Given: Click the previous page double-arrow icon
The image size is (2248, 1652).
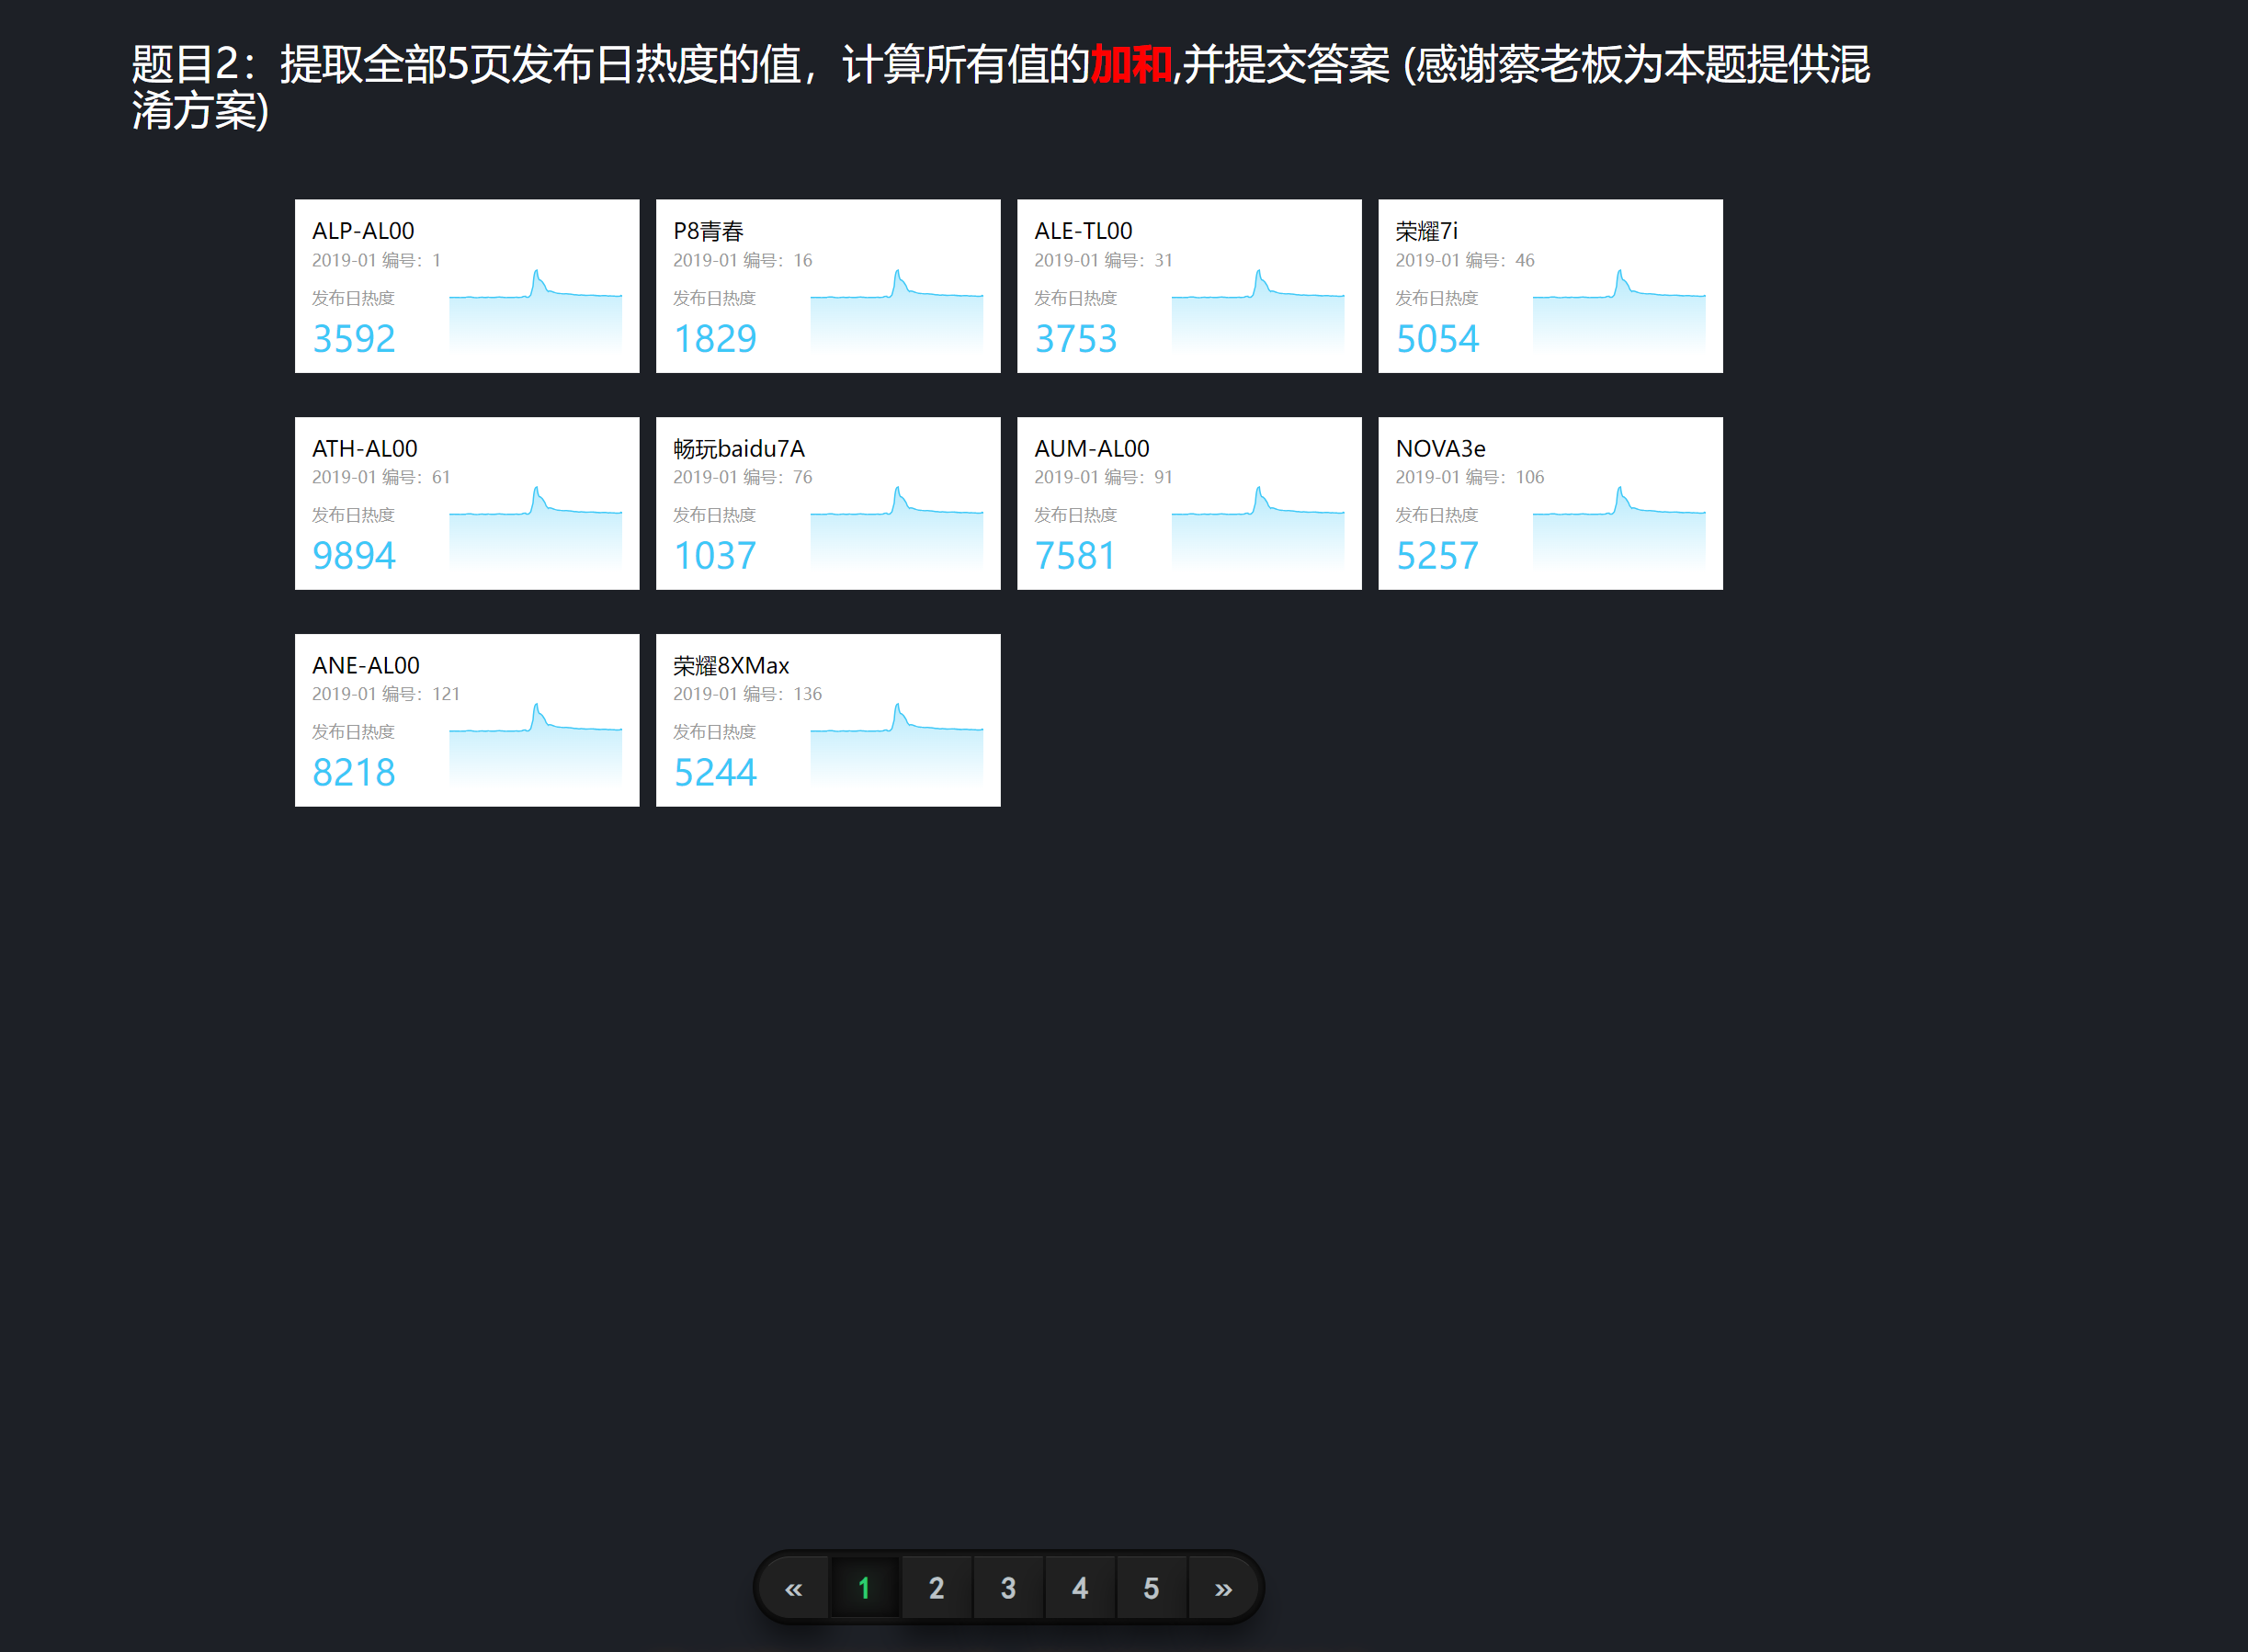Looking at the screenshot, I should click(x=794, y=1588).
